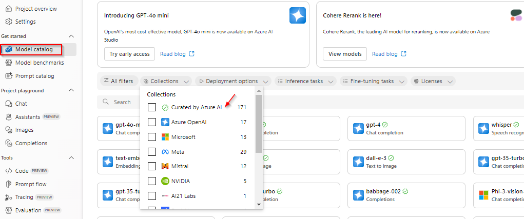Click the Phi-3-vision Microsoft logo icon
524x219 pixels.
point(483,195)
